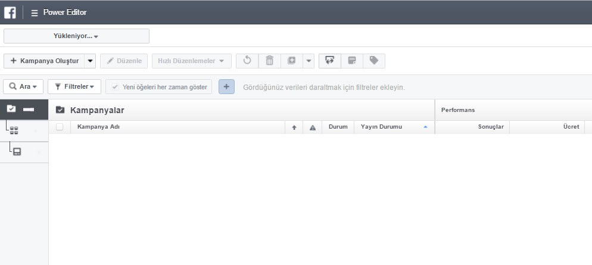
Task: Open the Power Editor hamburger menu
Action: tap(35, 13)
